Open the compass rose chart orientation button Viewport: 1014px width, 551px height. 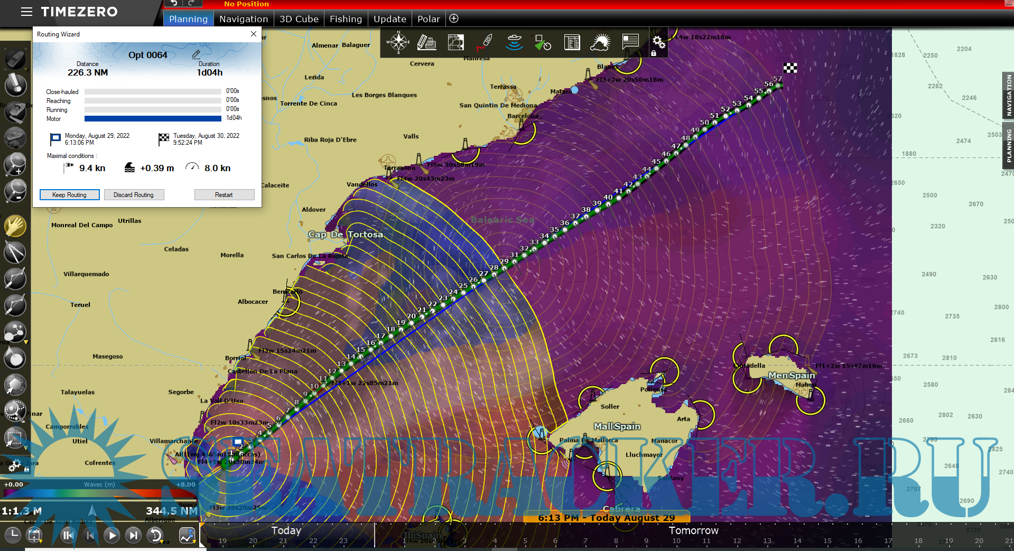point(398,42)
